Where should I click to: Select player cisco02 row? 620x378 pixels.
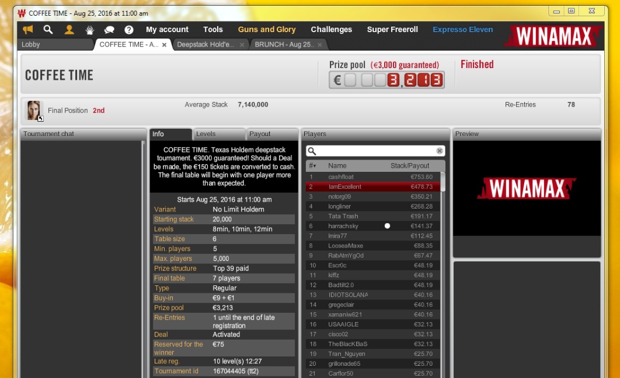[x=373, y=334]
